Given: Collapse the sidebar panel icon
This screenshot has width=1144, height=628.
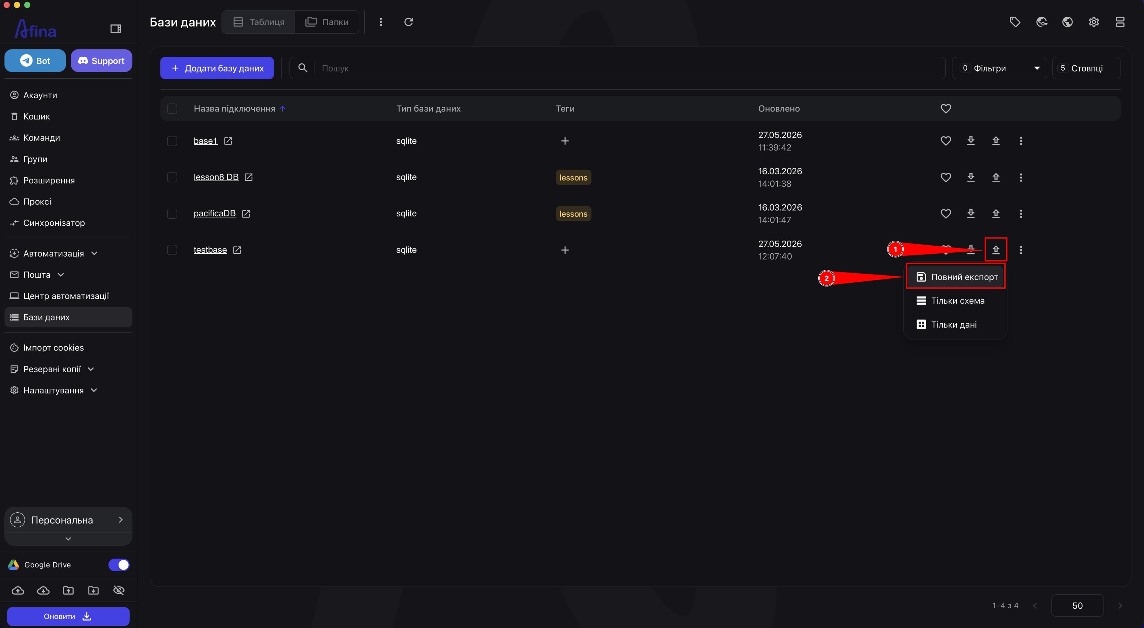Looking at the screenshot, I should [116, 29].
